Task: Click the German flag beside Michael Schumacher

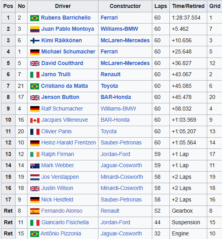Action: tap(35, 52)
